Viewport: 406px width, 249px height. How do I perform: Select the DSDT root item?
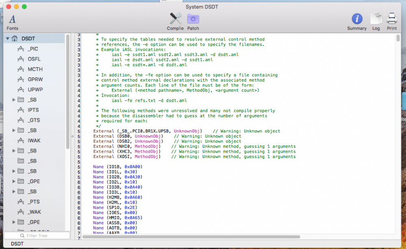[34, 39]
